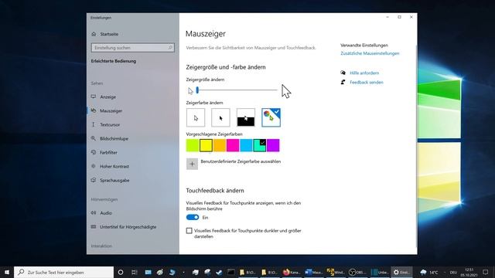This screenshot has height=278, width=495.
Task: Pick the orange pointer color
Action: (220, 145)
